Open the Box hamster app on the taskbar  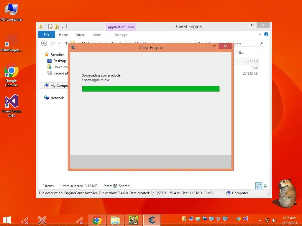pyautogui.click(x=134, y=220)
